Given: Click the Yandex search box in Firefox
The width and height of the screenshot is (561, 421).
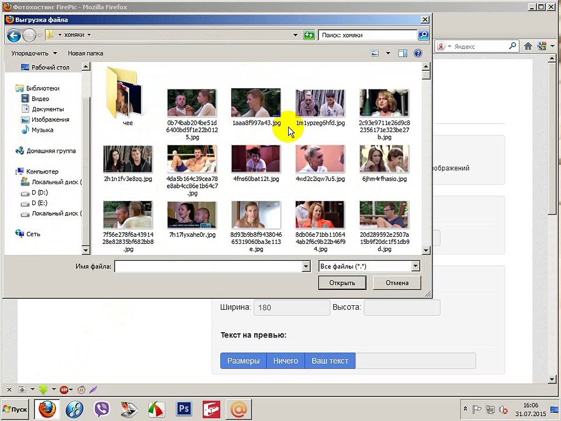Looking at the screenshot, I should (x=479, y=46).
